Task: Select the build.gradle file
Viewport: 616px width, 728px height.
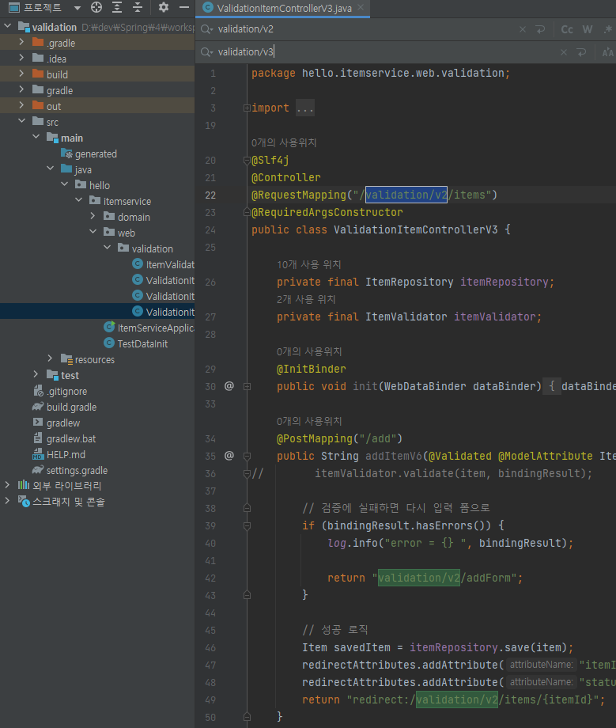Action: 65,408
